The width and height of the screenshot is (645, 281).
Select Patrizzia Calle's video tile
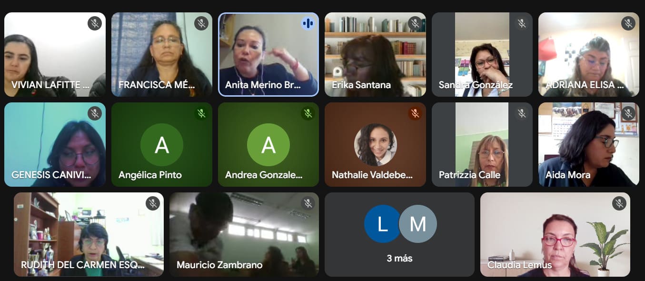(x=482, y=144)
